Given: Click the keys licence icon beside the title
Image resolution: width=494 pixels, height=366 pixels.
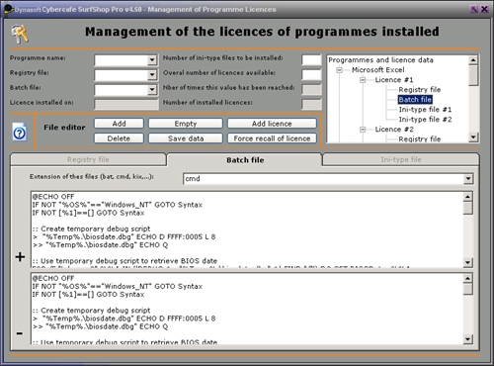Looking at the screenshot, I should (20, 34).
